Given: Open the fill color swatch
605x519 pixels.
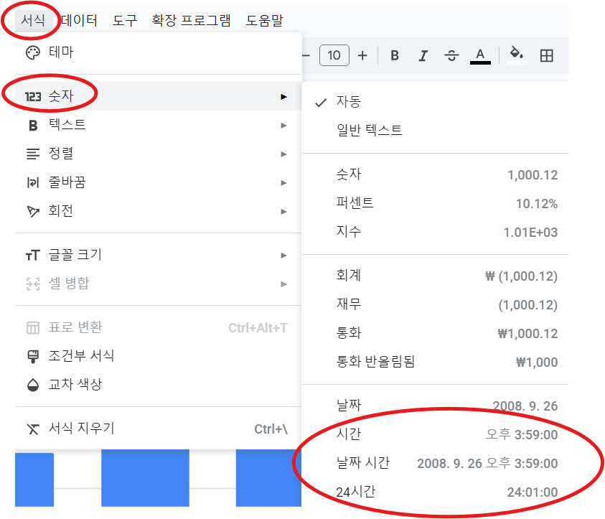Looking at the screenshot, I should (x=517, y=55).
